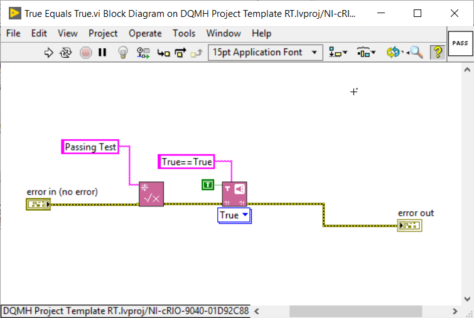Image resolution: width=474 pixels, height=318 pixels.
Task: Open the Operate menu
Action: coord(145,33)
